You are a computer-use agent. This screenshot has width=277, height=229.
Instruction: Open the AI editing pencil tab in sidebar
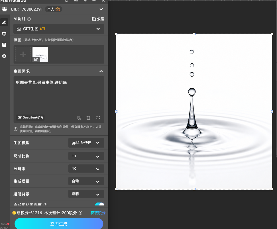pos(4,22)
